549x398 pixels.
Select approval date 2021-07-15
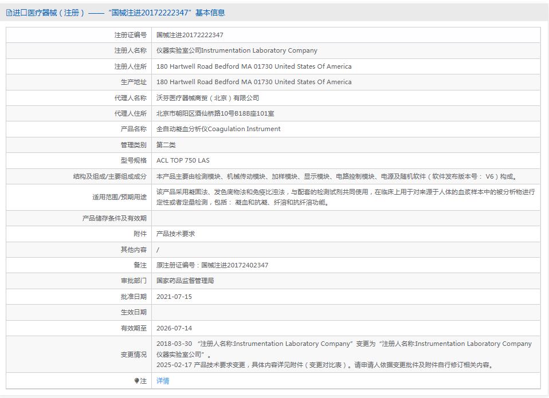coord(174,297)
